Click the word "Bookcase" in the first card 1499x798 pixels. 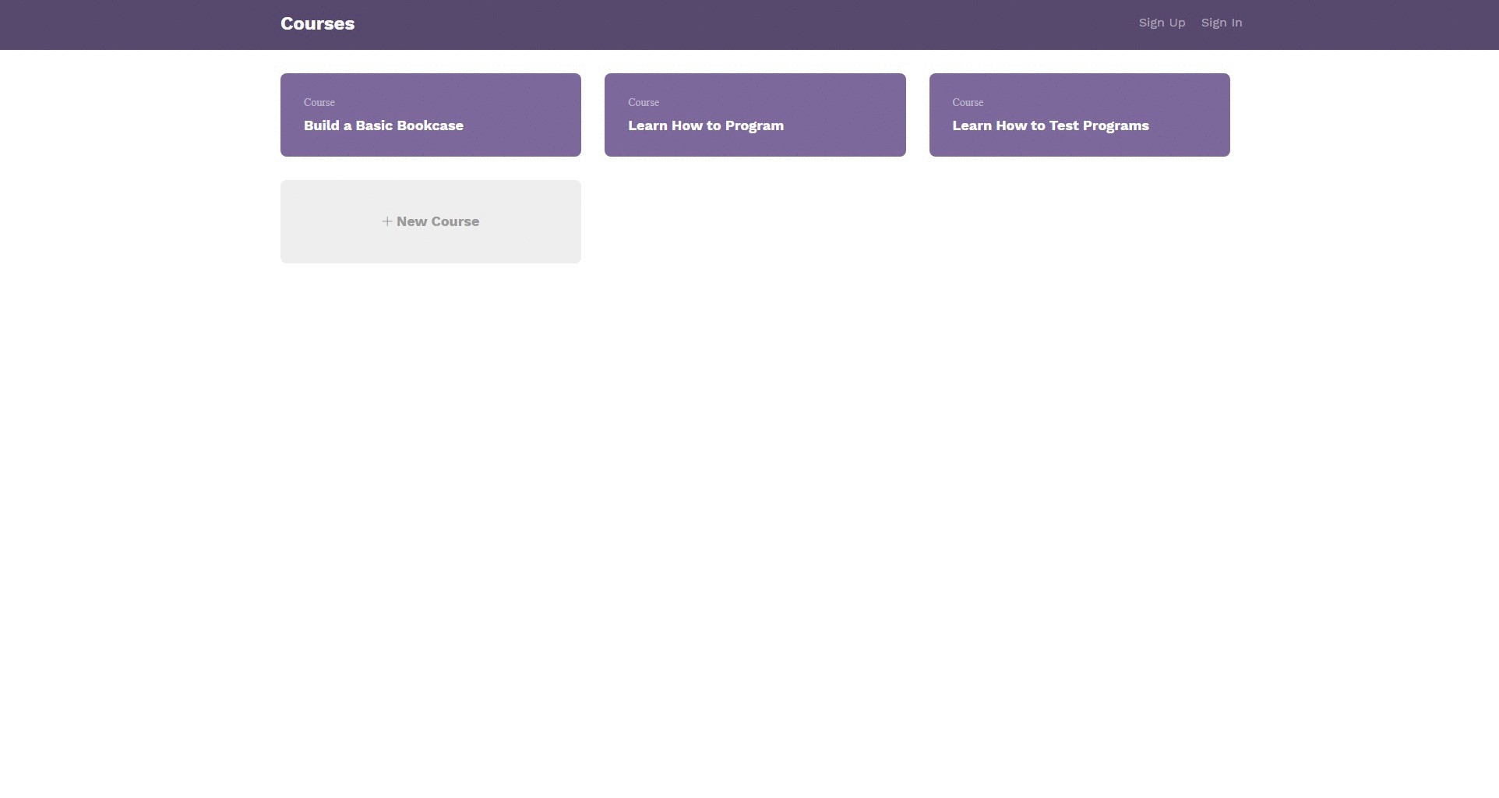tap(430, 126)
